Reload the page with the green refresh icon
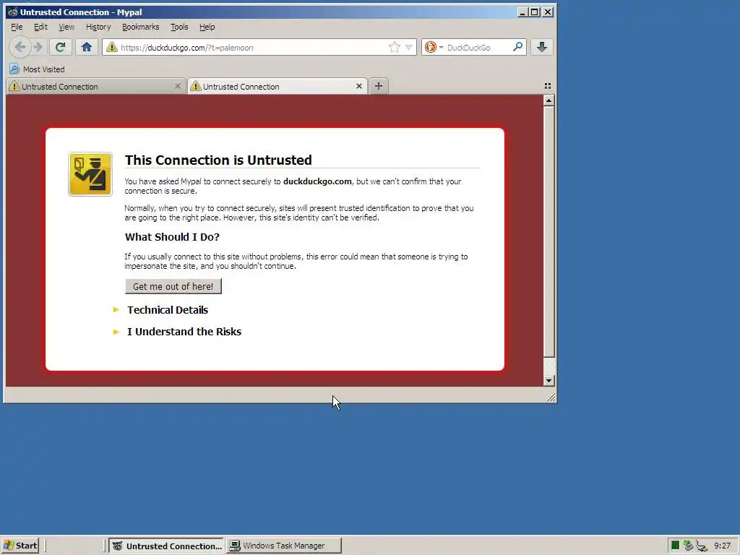The height and width of the screenshot is (555, 740). 60,47
